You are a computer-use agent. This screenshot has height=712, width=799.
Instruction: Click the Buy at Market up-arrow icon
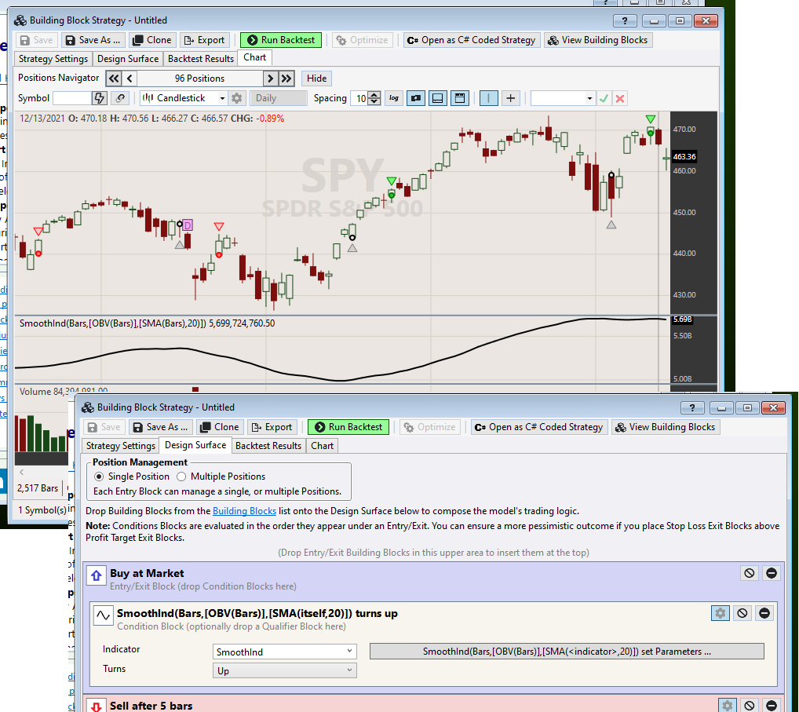pos(96,576)
